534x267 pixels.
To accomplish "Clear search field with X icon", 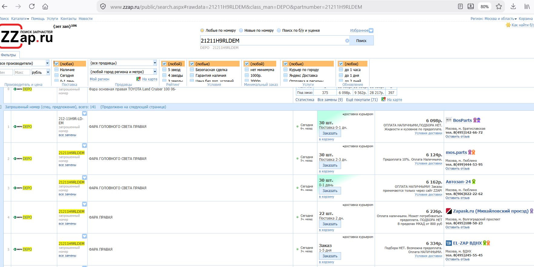I will (x=347, y=41).
